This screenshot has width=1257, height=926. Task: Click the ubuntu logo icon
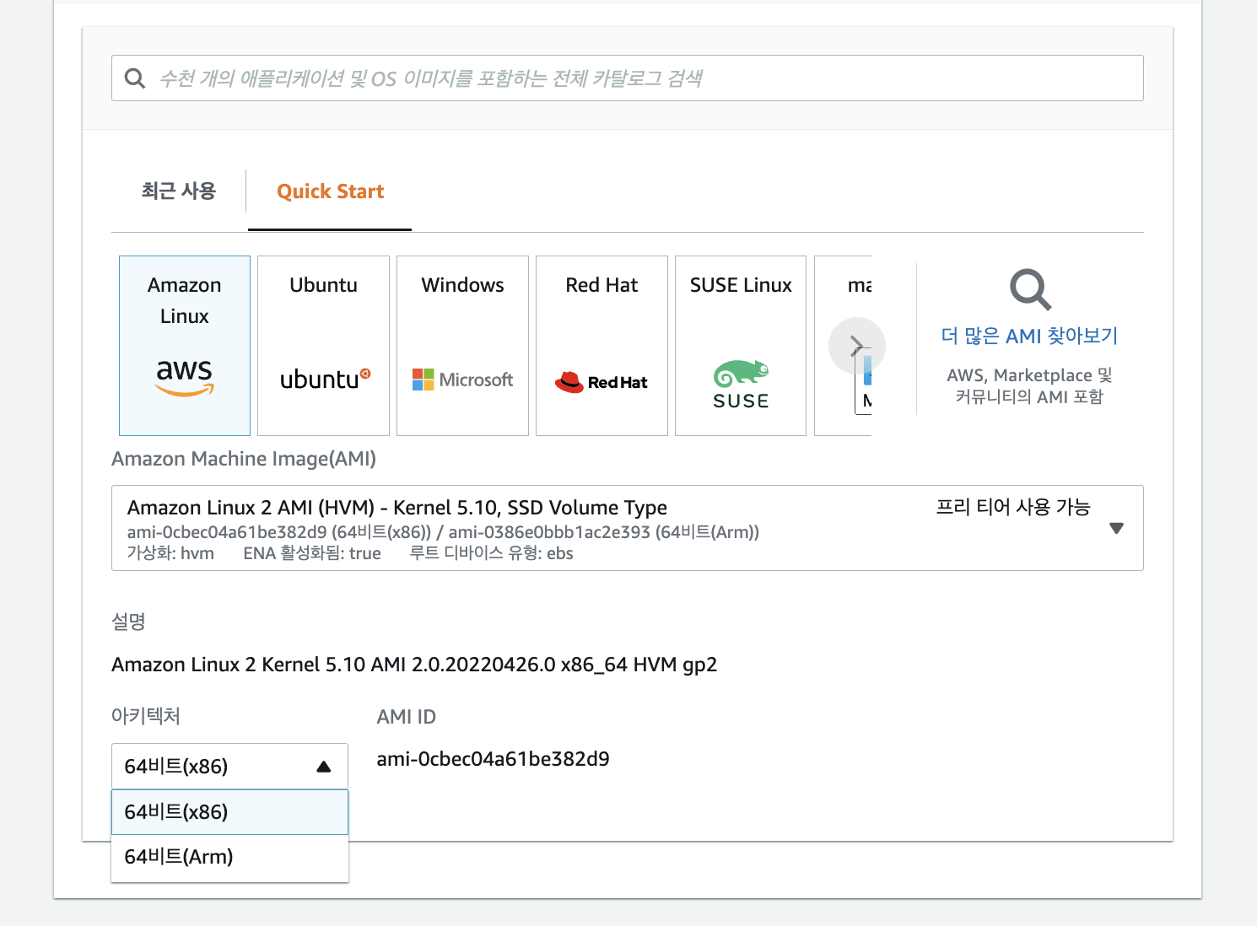tap(325, 380)
